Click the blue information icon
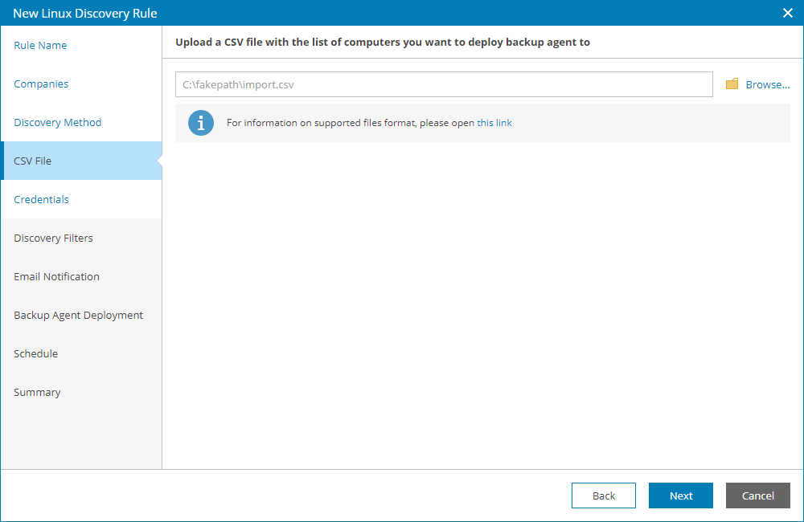The height and width of the screenshot is (522, 804). [201, 122]
